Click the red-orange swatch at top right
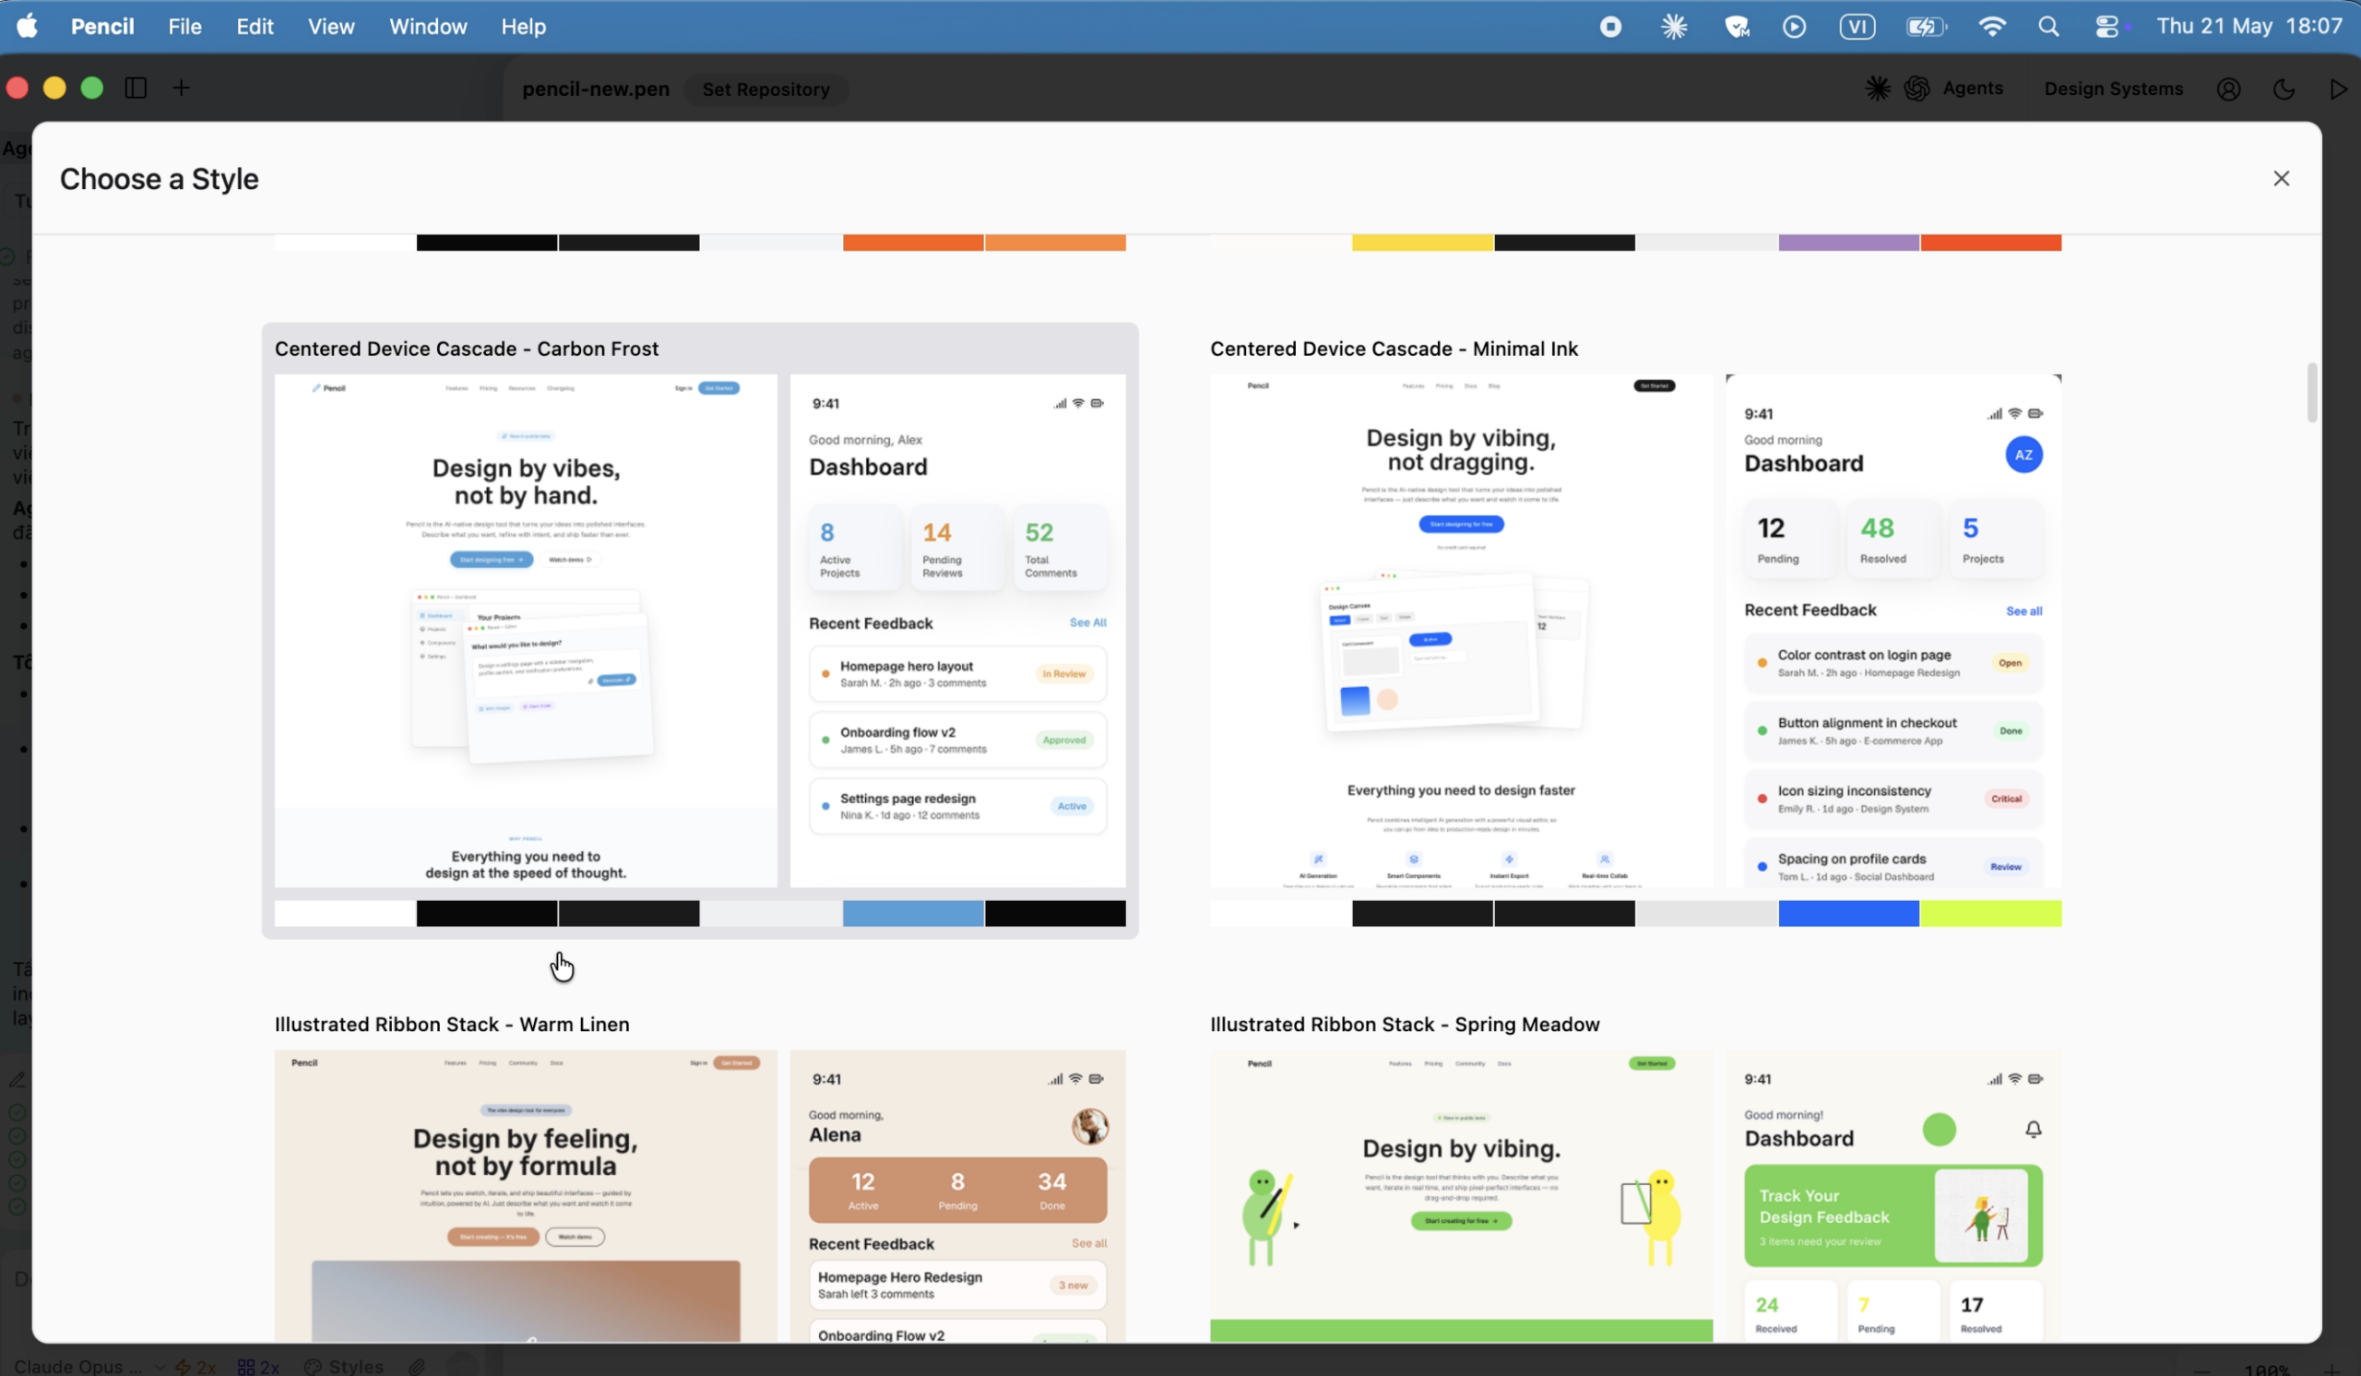 coord(1990,243)
